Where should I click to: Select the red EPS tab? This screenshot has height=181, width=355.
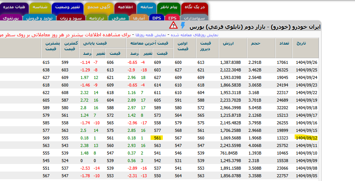pos(172,18)
